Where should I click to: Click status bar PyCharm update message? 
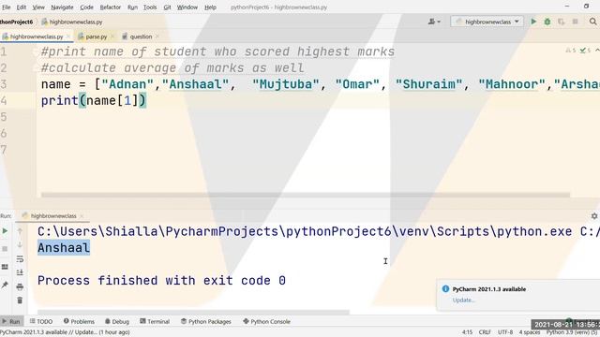[x=65, y=332]
